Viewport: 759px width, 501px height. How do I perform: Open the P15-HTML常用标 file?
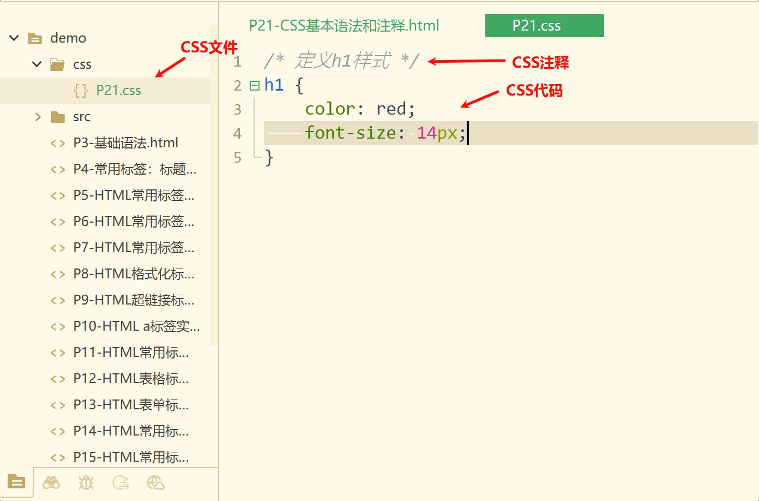point(131,457)
